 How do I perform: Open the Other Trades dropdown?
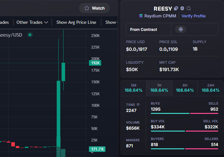tap(32, 23)
